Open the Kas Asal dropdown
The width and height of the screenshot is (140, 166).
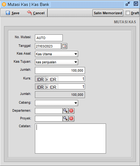[x=57, y=54]
